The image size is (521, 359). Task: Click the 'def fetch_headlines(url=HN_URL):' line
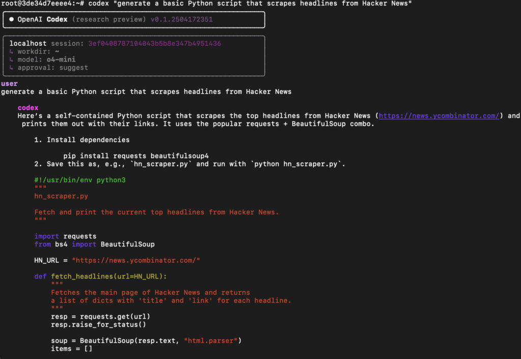pos(100,276)
